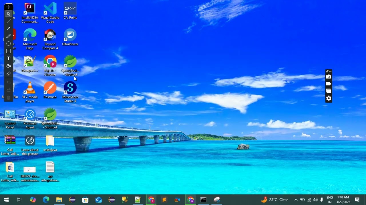Select the Text tool
366x205 pixels.
(9, 58)
